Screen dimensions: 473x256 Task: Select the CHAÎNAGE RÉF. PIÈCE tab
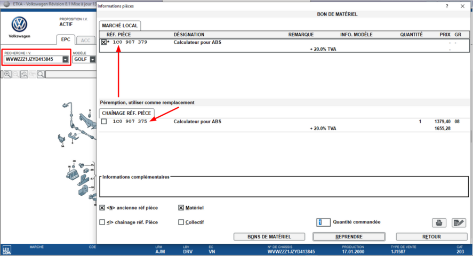click(x=126, y=113)
